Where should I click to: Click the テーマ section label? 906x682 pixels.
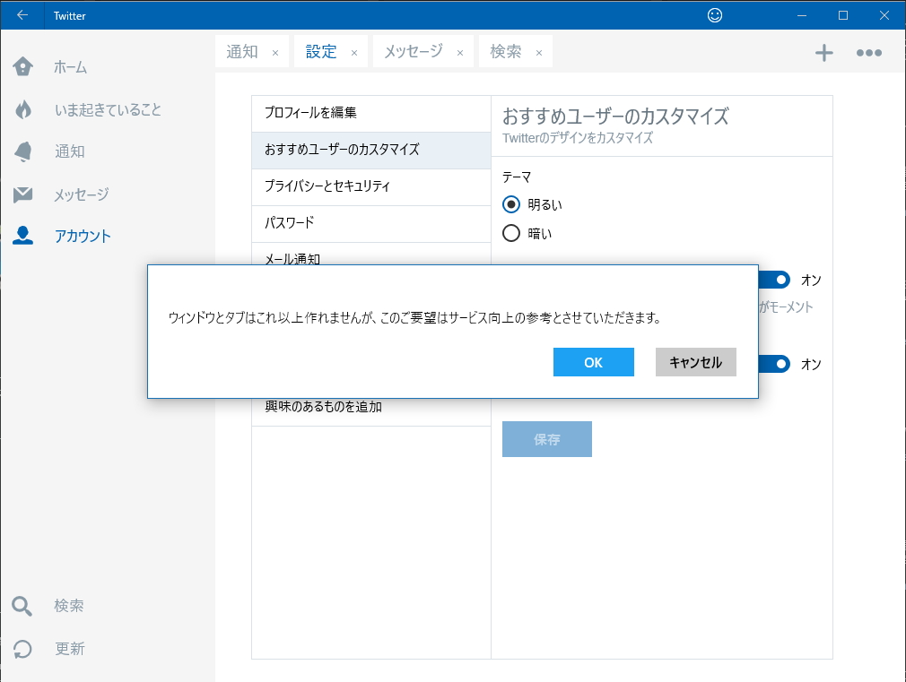coord(517,177)
